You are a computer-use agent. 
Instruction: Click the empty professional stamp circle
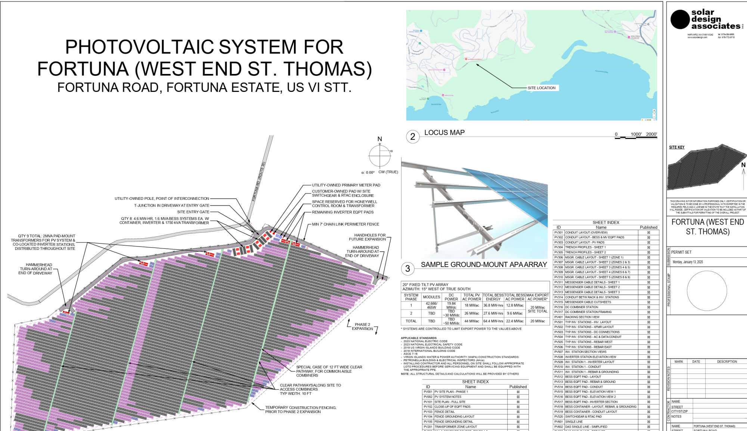click(x=707, y=291)
